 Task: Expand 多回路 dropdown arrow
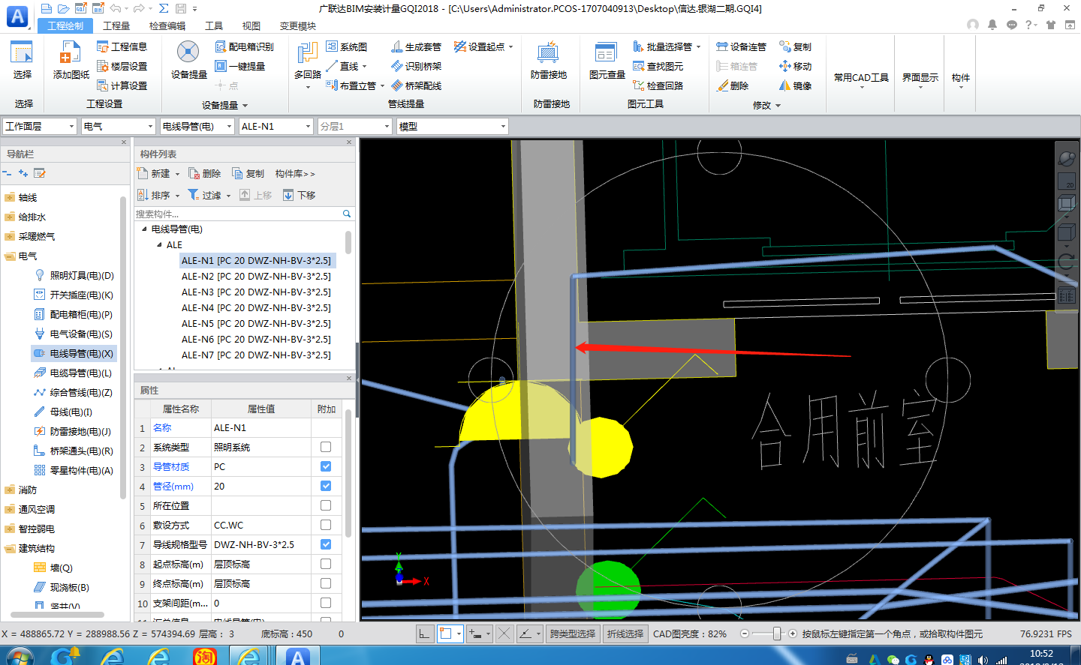(308, 87)
